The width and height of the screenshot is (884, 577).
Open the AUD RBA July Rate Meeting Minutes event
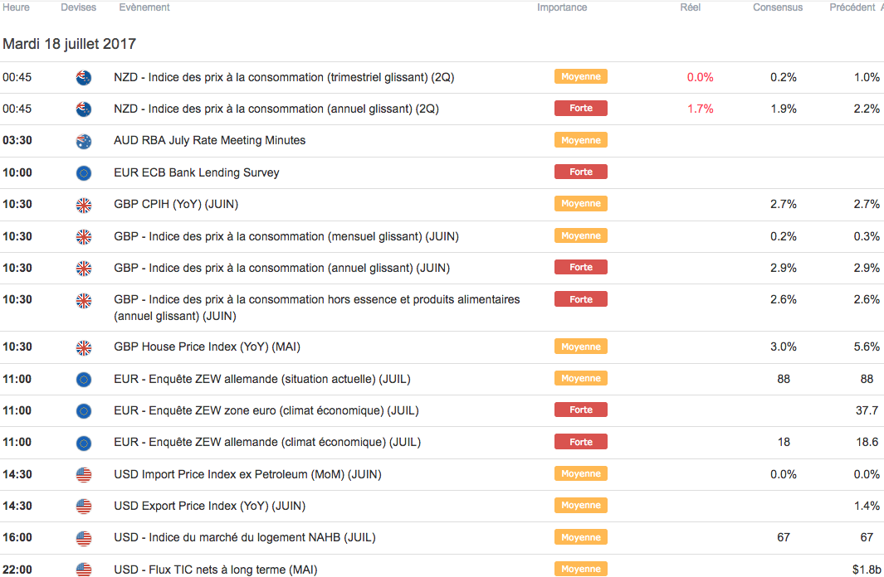(209, 141)
